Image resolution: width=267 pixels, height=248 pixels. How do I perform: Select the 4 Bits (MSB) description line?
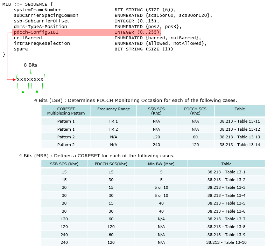tap(97, 156)
